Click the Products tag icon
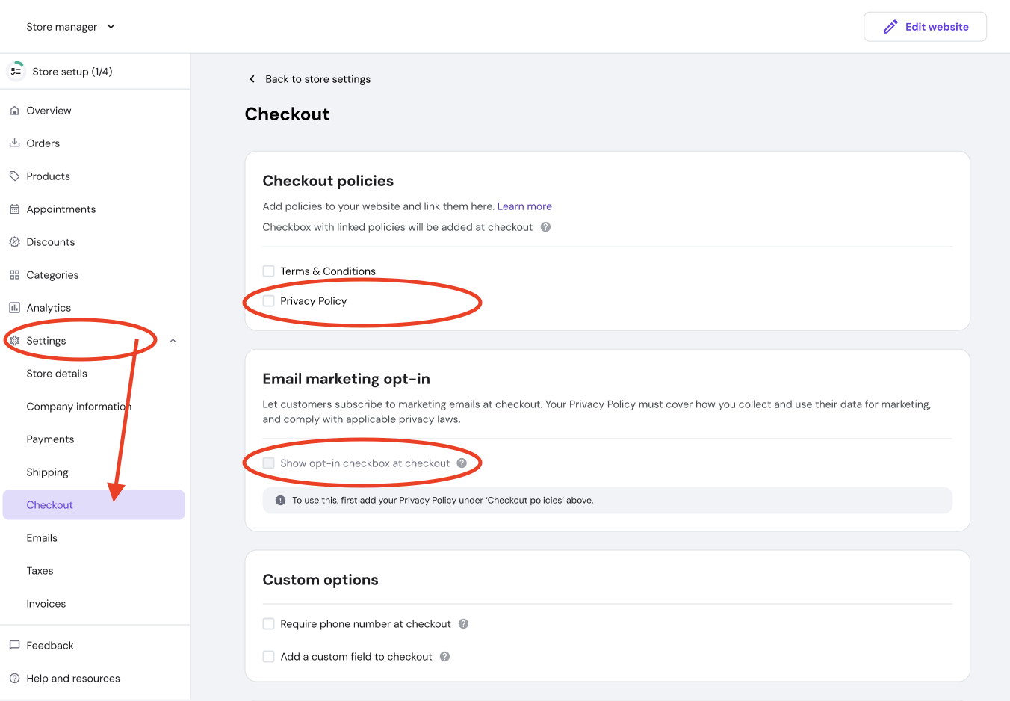This screenshot has width=1010, height=701. [14, 176]
